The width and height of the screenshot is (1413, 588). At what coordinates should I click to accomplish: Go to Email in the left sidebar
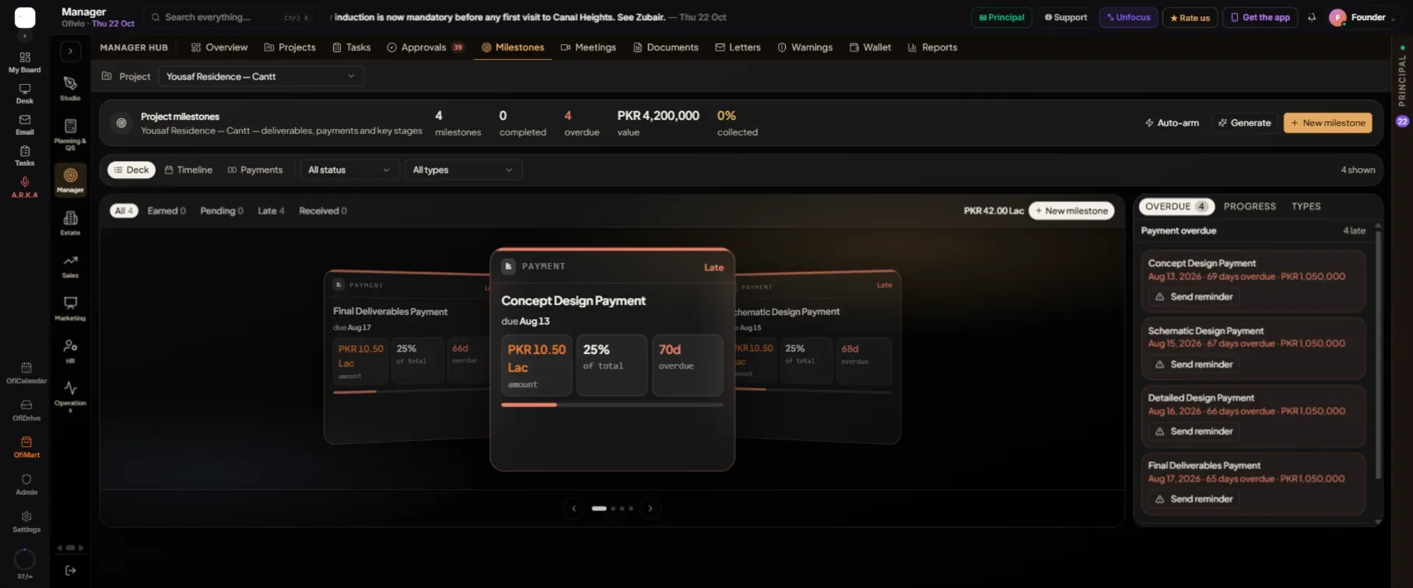(25, 124)
